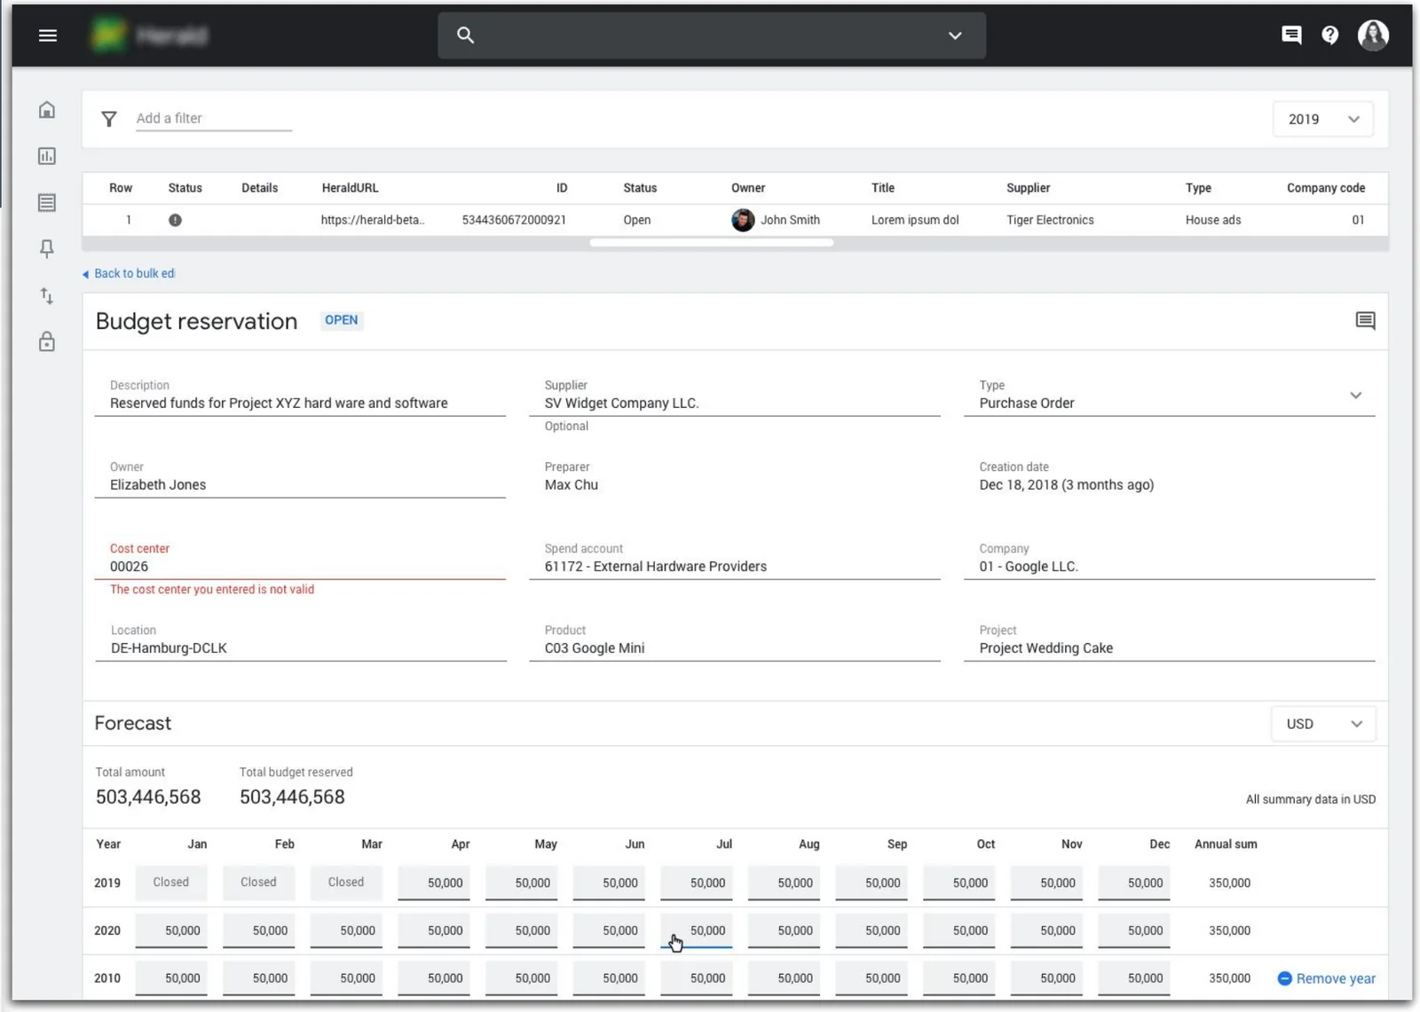Click John Smith's owner avatar
This screenshot has height=1012, width=1420.
click(743, 220)
